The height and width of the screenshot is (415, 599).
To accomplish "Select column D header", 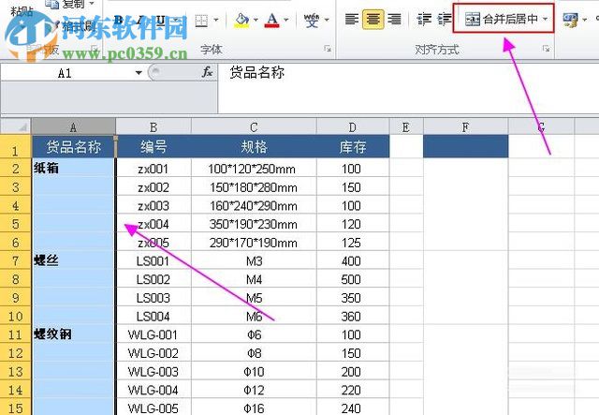I will [353, 126].
